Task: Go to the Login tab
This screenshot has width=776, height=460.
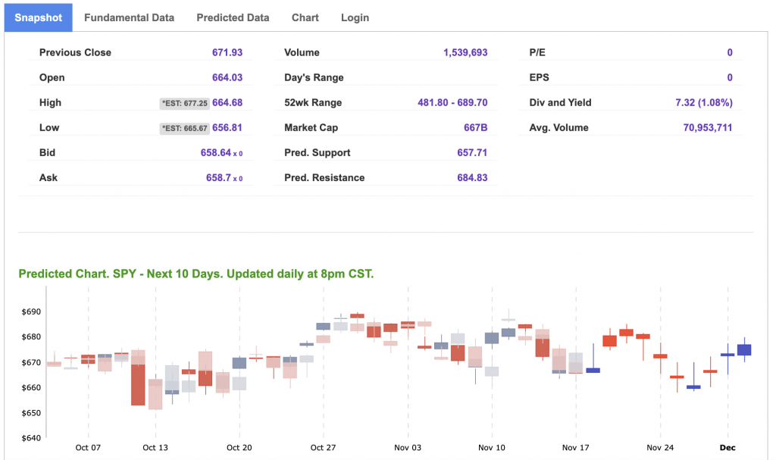Action: (355, 17)
